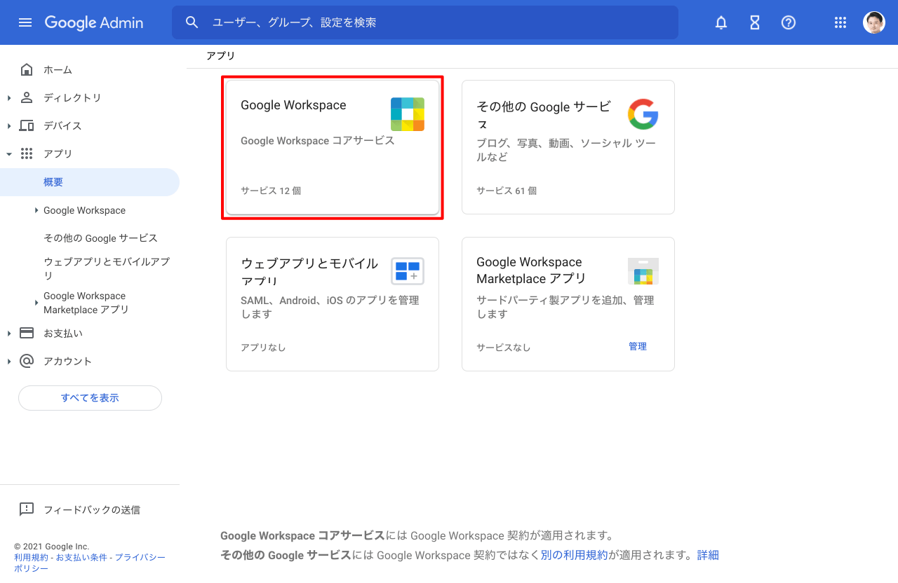This screenshot has width=898, height=583.
Task: Click the Google G logo icon
Action: coord(643,114)
